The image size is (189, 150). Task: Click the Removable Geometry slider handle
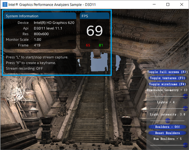[185, 96]
